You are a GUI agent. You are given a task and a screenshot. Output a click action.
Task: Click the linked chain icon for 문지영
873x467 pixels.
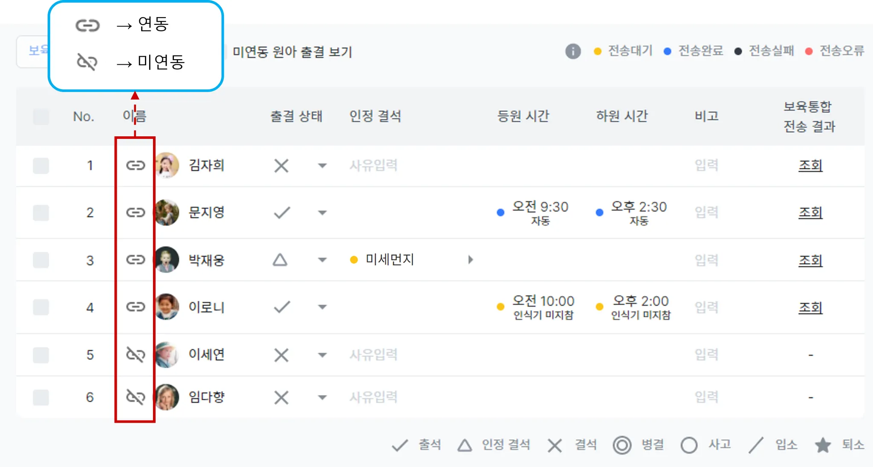pyautogui.click(x=136, y=212)
